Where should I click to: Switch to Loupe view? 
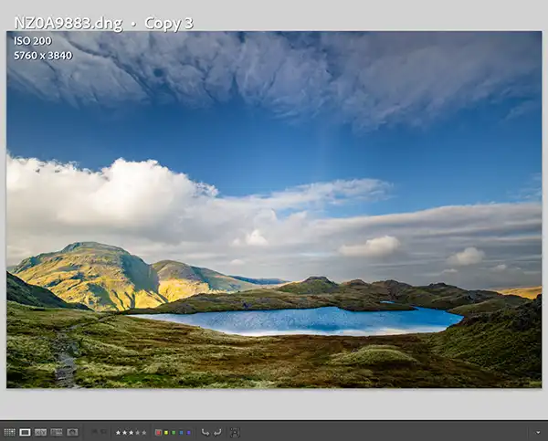click(25, 433)
